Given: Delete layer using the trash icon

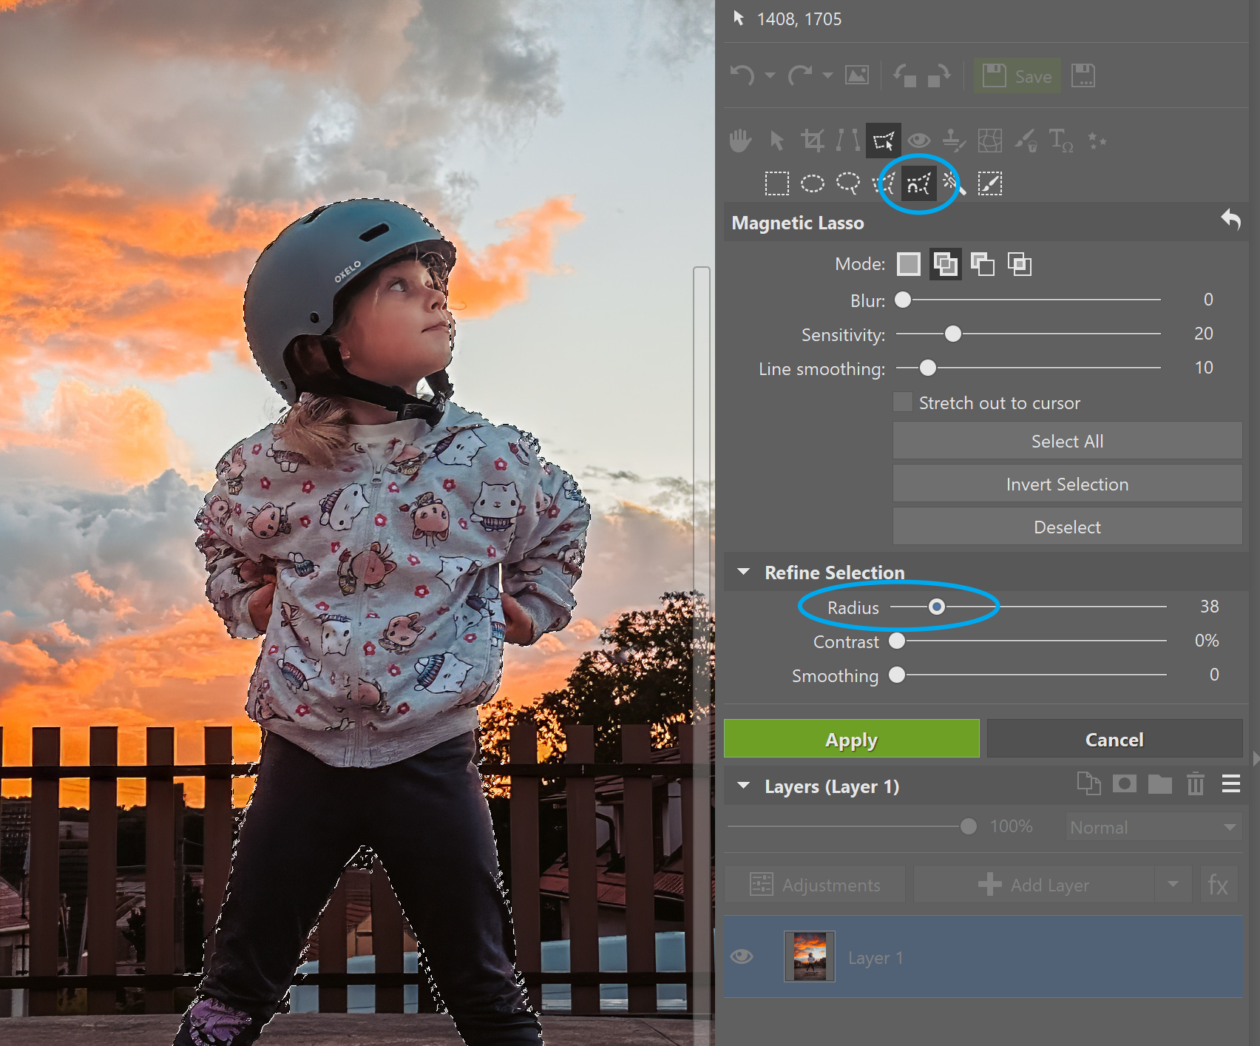Looking at the screenshot, I should click(x=1195, y=784).
